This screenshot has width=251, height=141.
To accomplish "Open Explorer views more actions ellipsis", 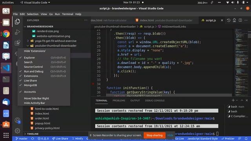I will click(86, 20).
